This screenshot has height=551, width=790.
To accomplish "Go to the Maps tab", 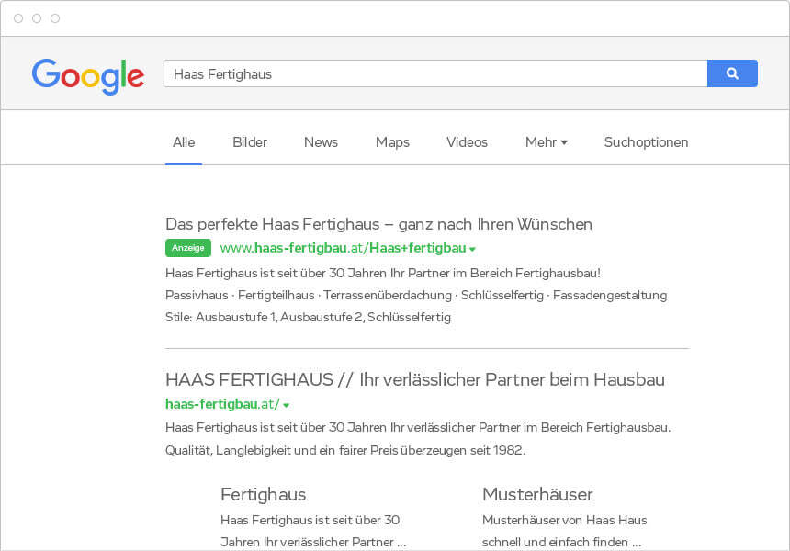I will (x=392, y=142).
